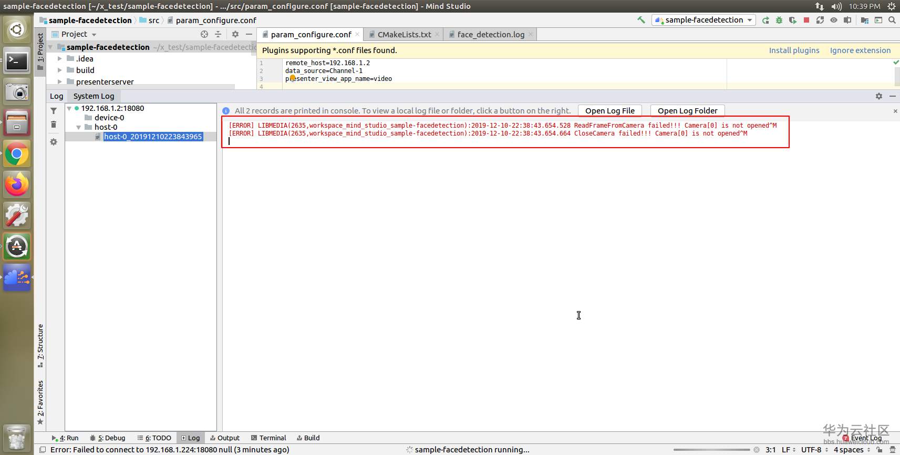900x455 pixels.
Task: Expand the .idea folder
Action: [x=60, y=59]
